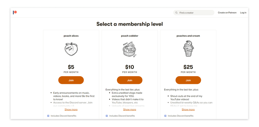Join the $10 peach cobbler tier
This screenshot has height=127, width=259.
(x=129, y=80)
